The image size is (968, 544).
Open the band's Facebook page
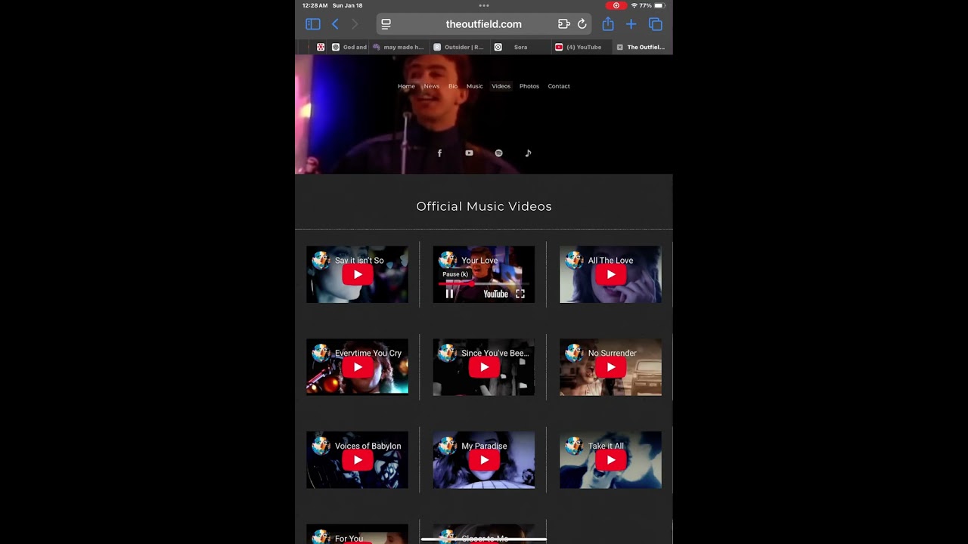pyautogui.click(x=439, y=153)
